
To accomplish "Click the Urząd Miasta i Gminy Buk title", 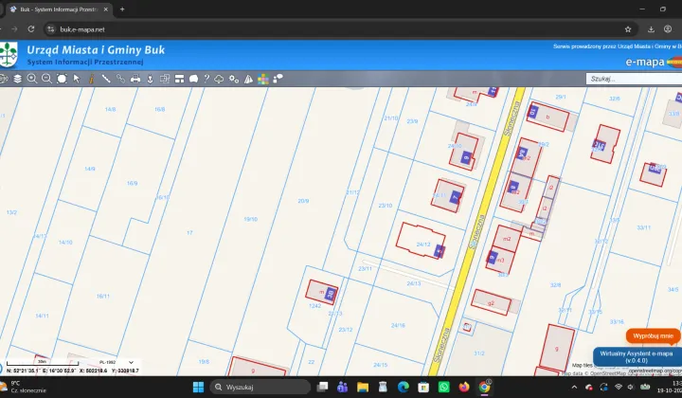I will pos(96,50).
